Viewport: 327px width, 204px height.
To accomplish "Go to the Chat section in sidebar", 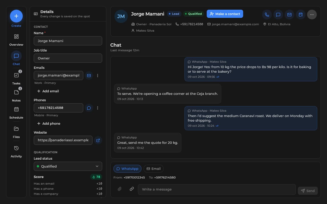I will pyautogui.click(x=16, y=58).
